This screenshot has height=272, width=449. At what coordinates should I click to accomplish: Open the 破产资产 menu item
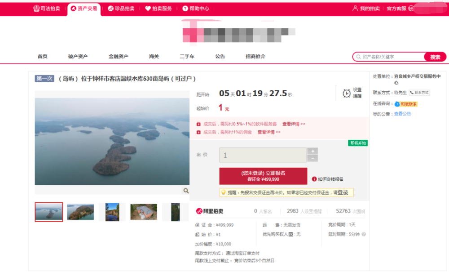coord(78,57)
